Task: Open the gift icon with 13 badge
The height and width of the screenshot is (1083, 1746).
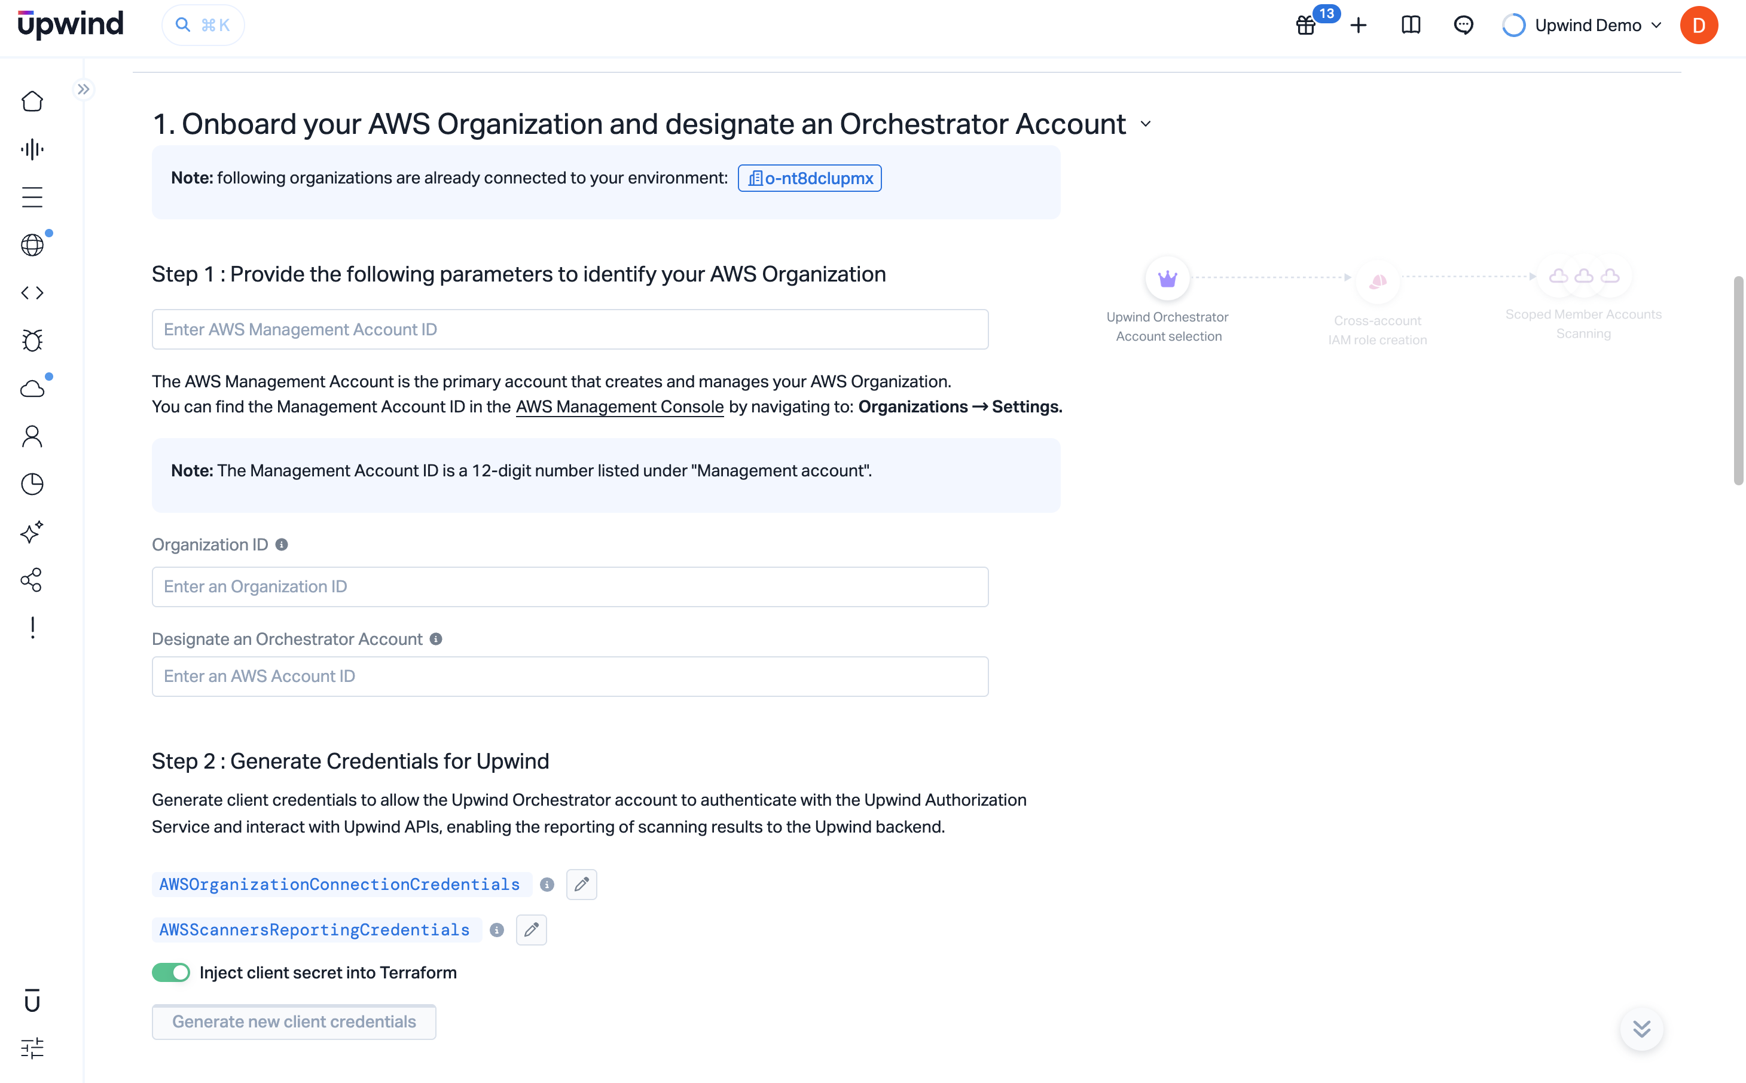Action: pos(1306,25)
